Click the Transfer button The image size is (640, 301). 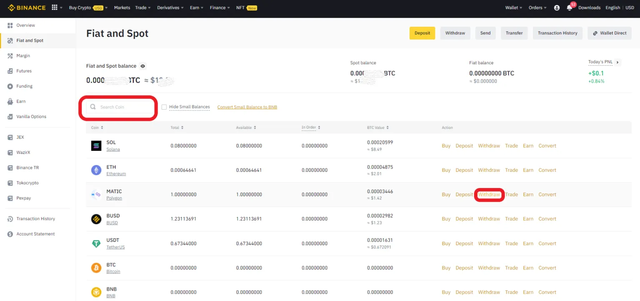(514, 33)
